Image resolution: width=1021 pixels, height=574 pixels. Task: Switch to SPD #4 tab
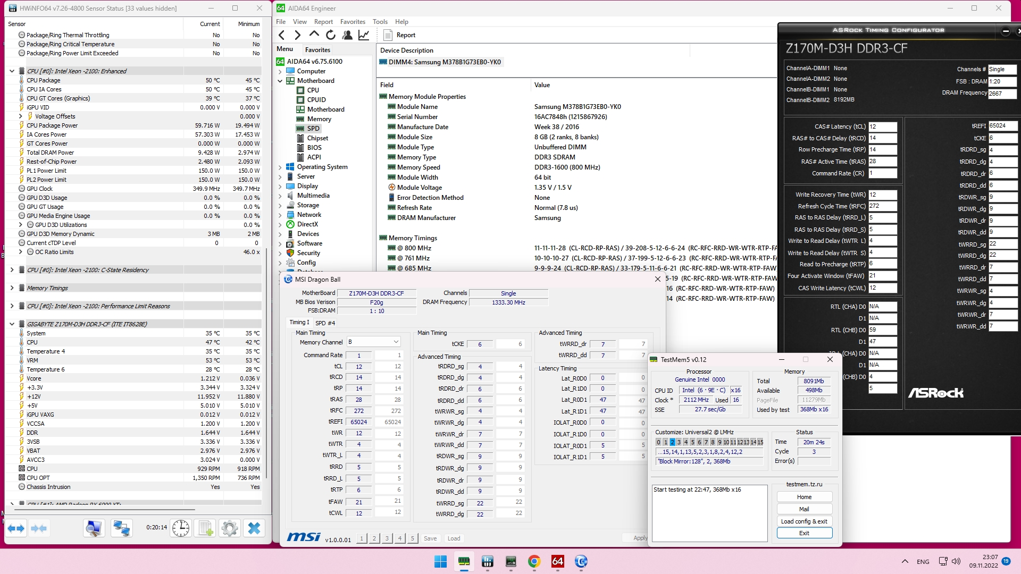pyautogui.click(x=325, y=323)
